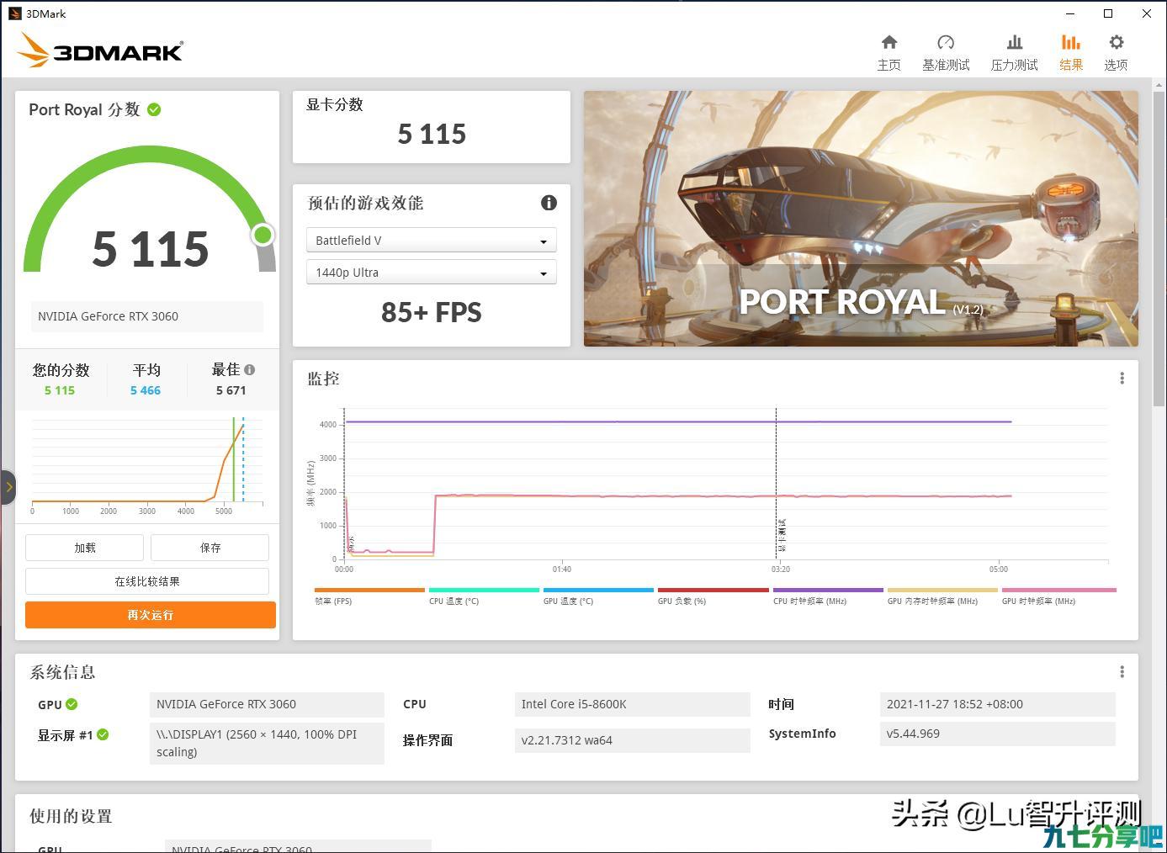Click the 03:20 graphics test marker in chart
The width and height of the screenshot is (1167, 853).
(776, 484)
